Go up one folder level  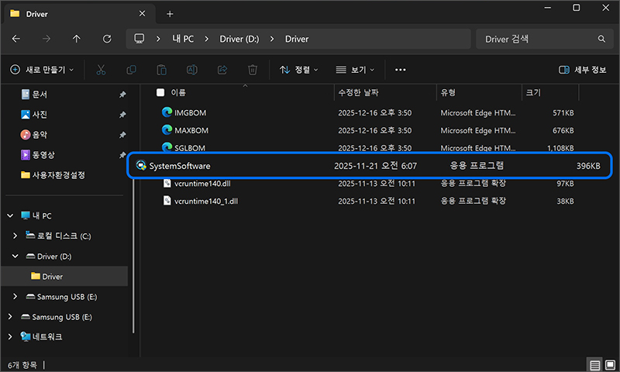tap(76, 39)
